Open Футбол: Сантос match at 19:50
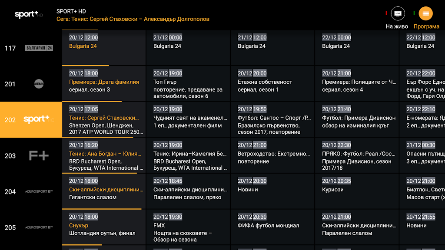The height and width of the screenshot is (250, 445). (x=272, y=121)
